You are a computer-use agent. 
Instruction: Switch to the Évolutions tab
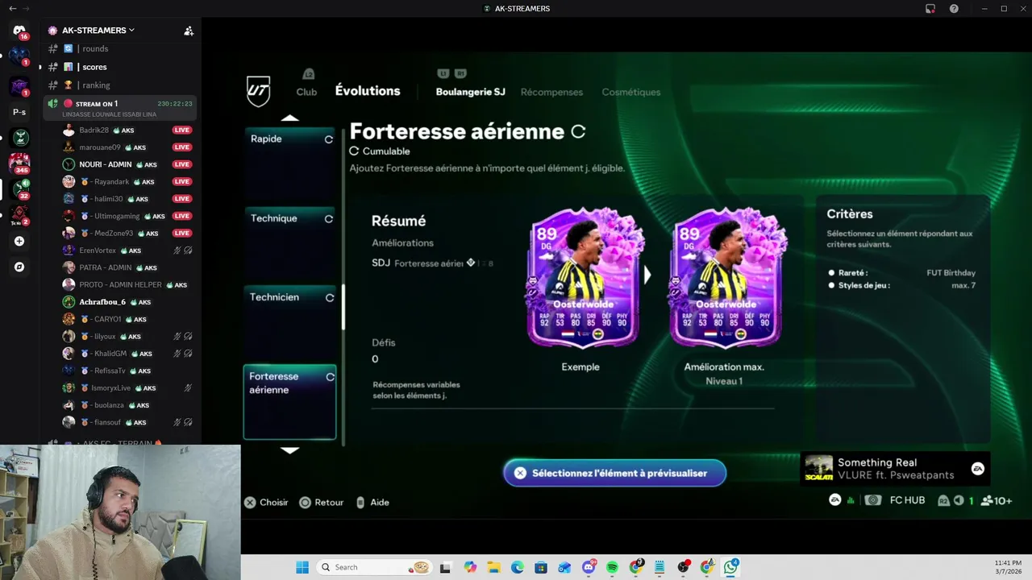click(x=368, y=91)
